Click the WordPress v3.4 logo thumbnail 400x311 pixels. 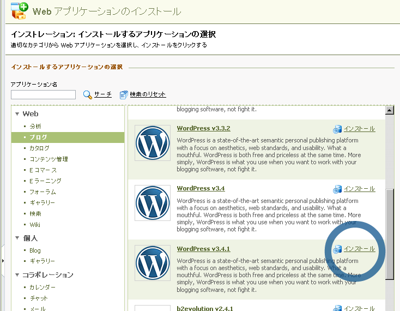coord(153,203)
